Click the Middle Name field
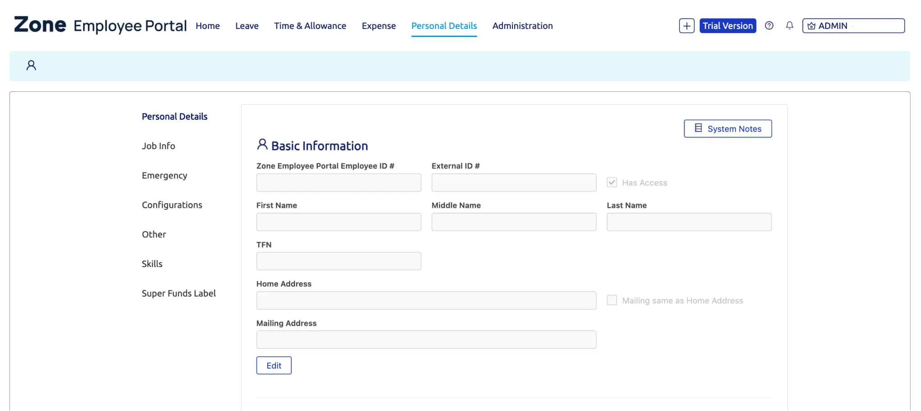 (514, 222)
